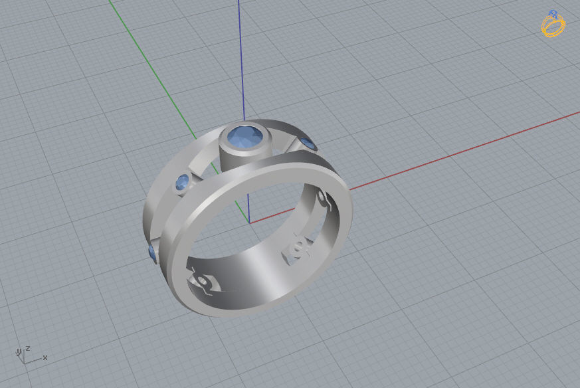Click the orange ring logo icon
The image size is (580, 388).
click(553, 24)
